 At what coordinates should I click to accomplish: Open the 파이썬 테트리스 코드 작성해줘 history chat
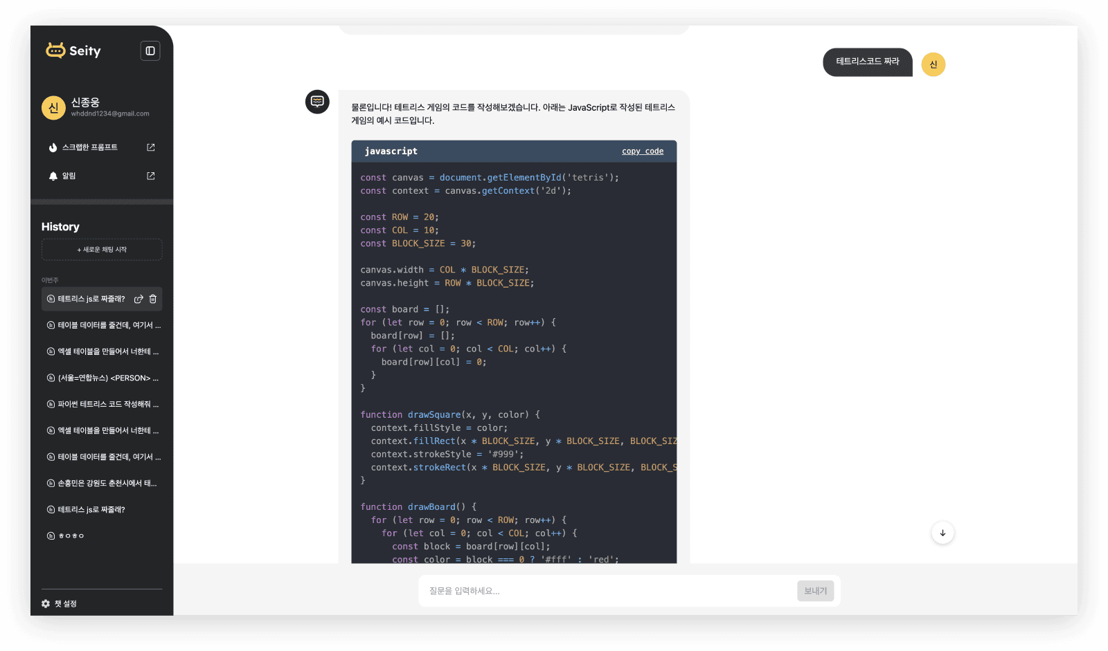(x=102, y=404)
